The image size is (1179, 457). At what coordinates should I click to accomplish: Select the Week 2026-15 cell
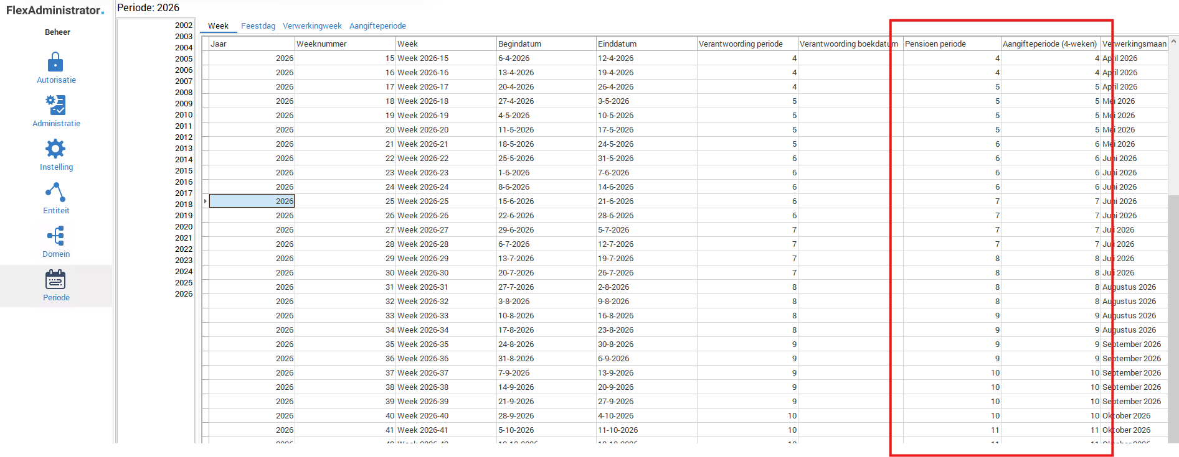pos(446,58)
